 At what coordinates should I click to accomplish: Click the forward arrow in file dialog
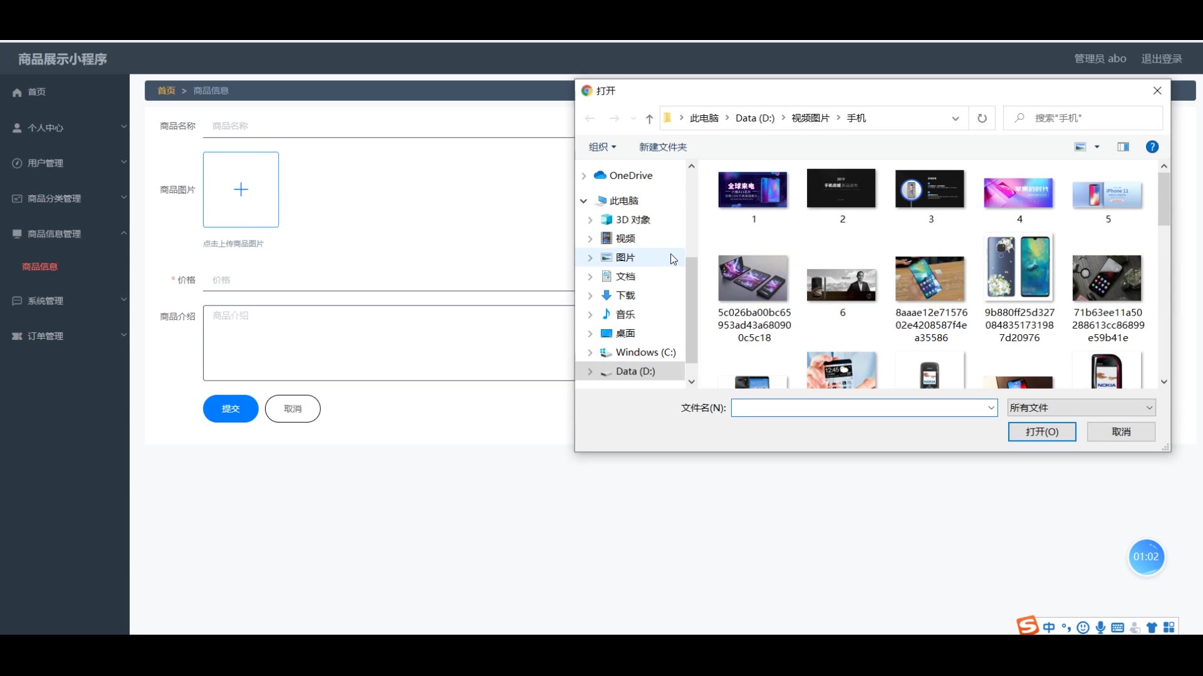tap(614, 118)
